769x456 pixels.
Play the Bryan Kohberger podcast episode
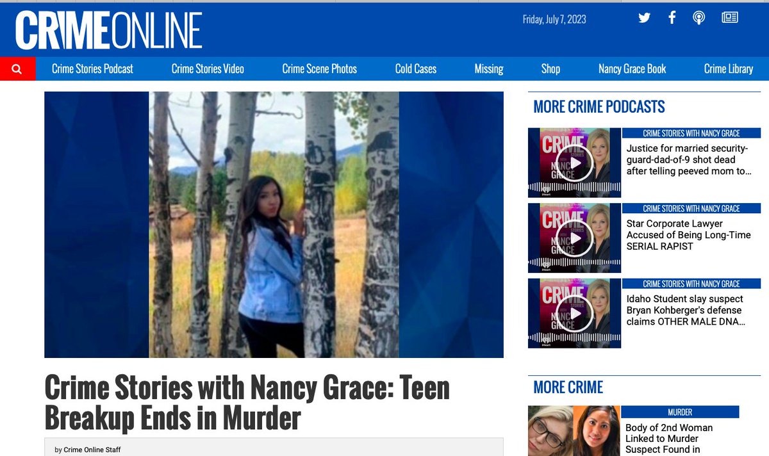point(574,313)
